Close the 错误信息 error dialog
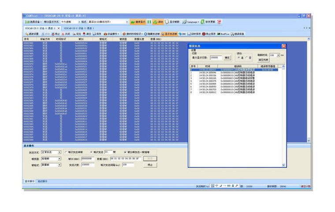Viewport: 335px width, 212px height. click(x=283, y=46)
